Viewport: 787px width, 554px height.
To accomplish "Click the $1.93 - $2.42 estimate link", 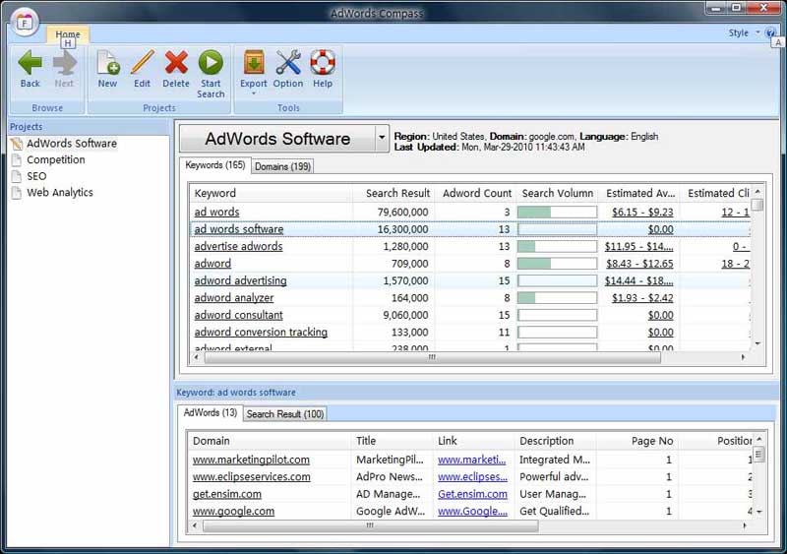I will tap(642, 298).
